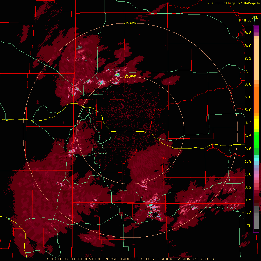Click the pink segment of the color bar
The image size is (261, 261).
(256, 176)
